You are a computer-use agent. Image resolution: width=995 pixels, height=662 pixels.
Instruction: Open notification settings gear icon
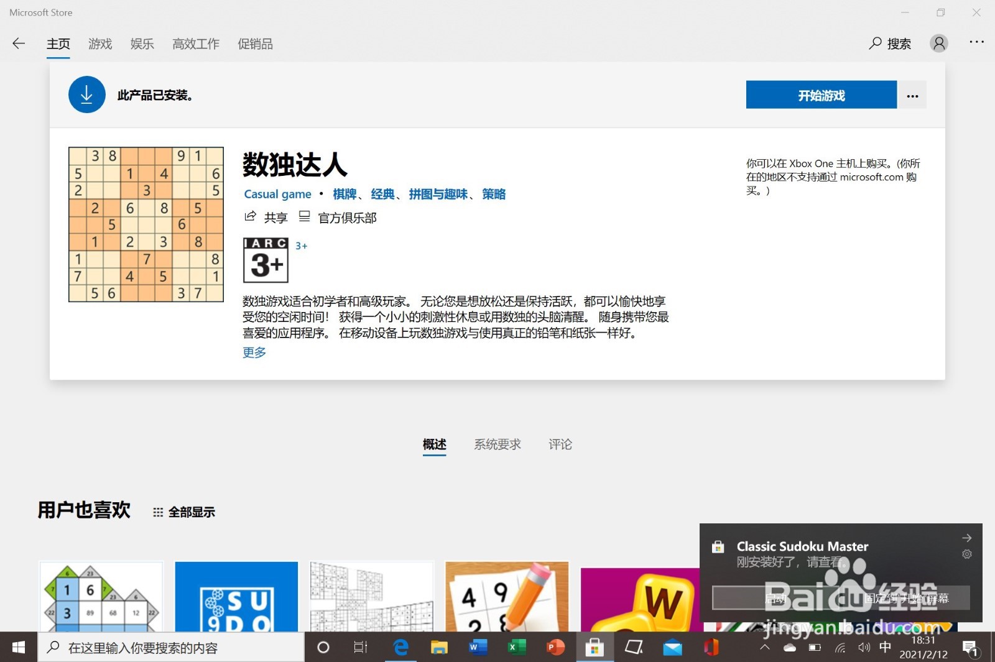pos(967,554)
